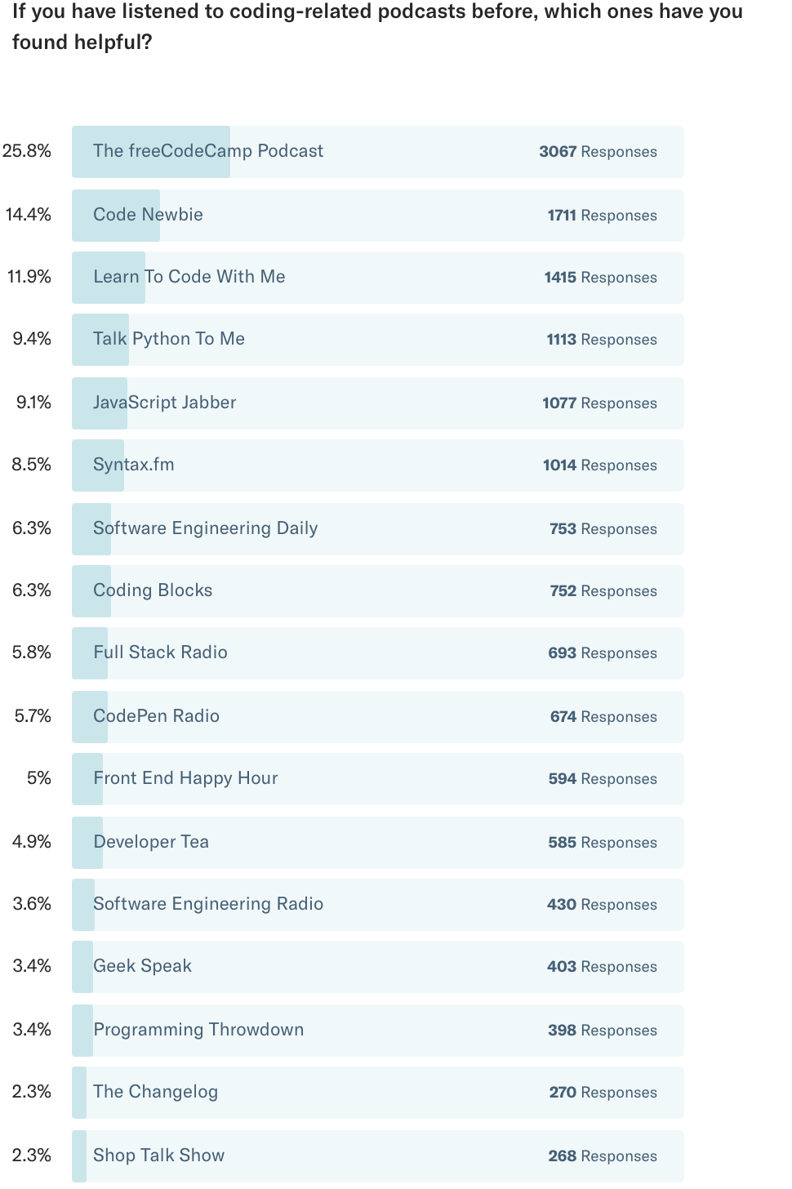Click the Full Stack Radio bar

[x=378, y=653]
